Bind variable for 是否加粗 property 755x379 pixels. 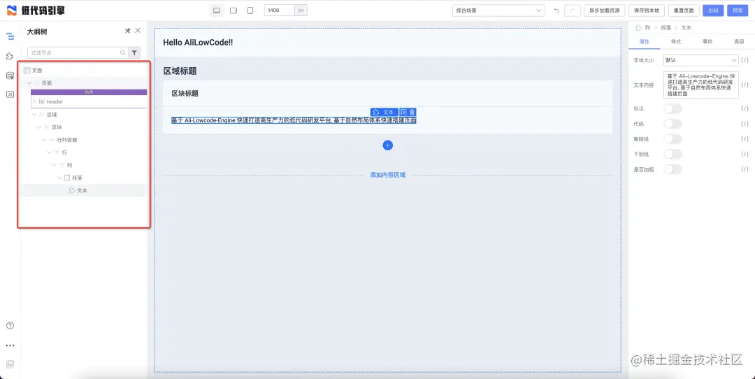coord(745,169)
